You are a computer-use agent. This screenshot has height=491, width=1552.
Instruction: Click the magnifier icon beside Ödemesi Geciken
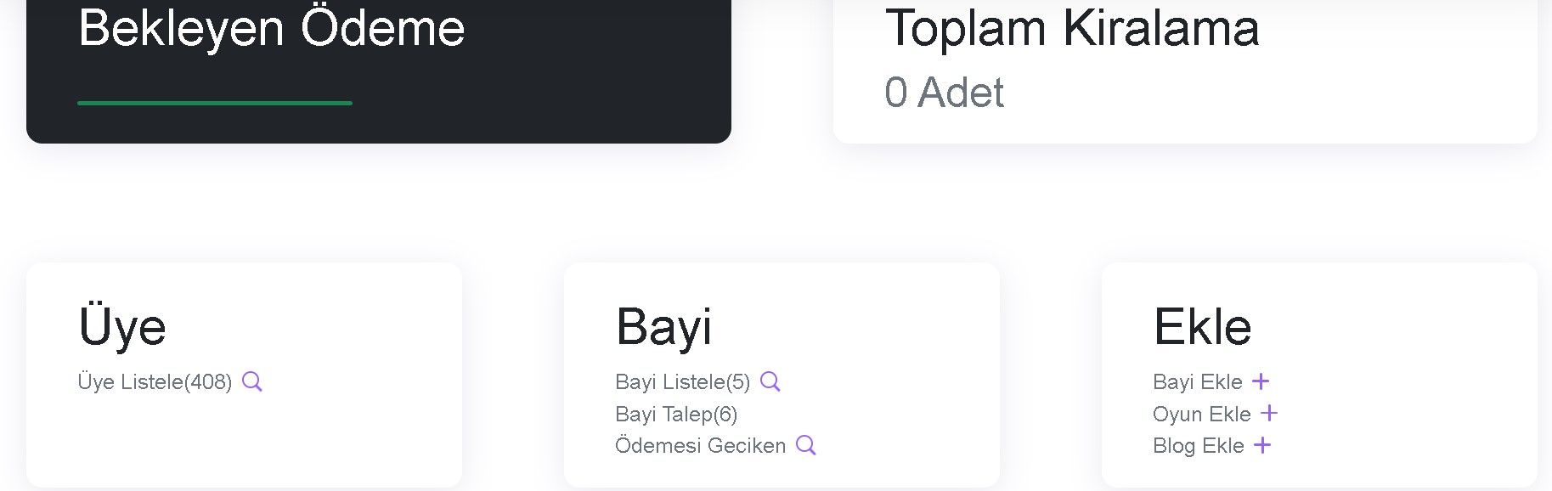(806, 445)
